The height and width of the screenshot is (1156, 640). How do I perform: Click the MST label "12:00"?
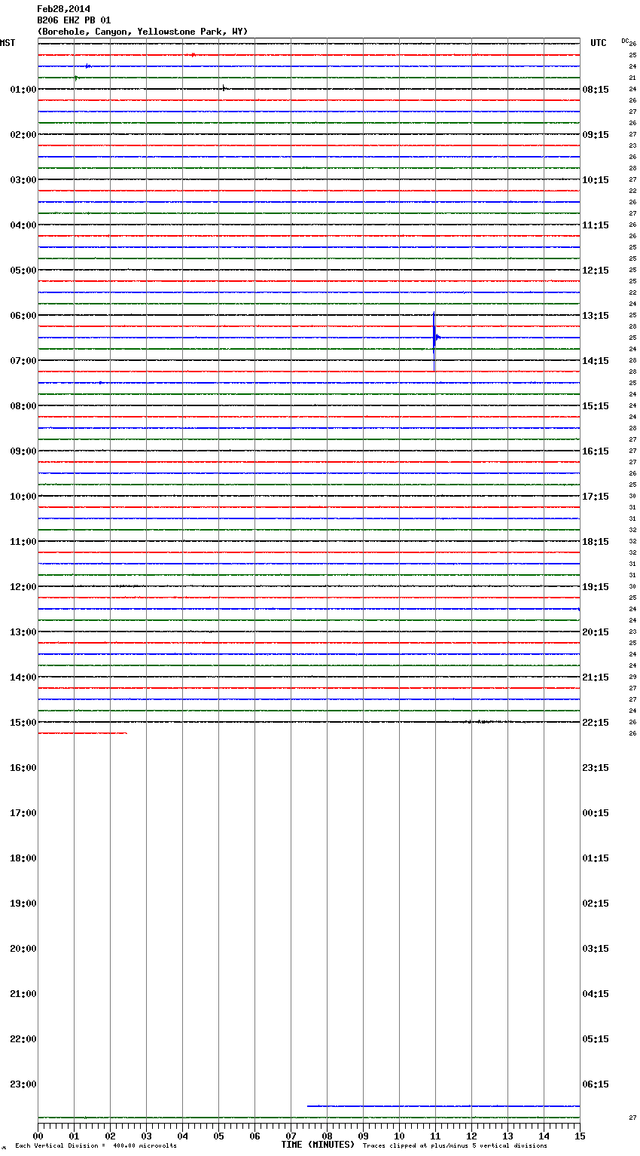coord(23,587)
